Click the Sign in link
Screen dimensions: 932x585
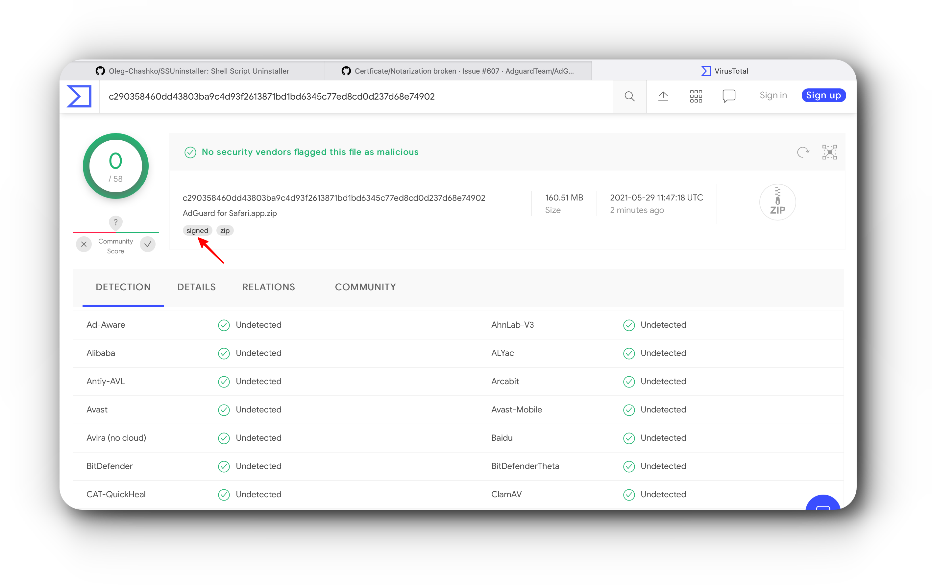pyautogui.click(x=773, y=95)
